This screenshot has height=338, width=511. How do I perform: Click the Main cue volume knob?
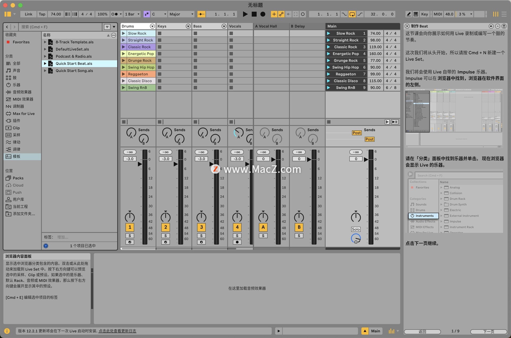point(356,239)
